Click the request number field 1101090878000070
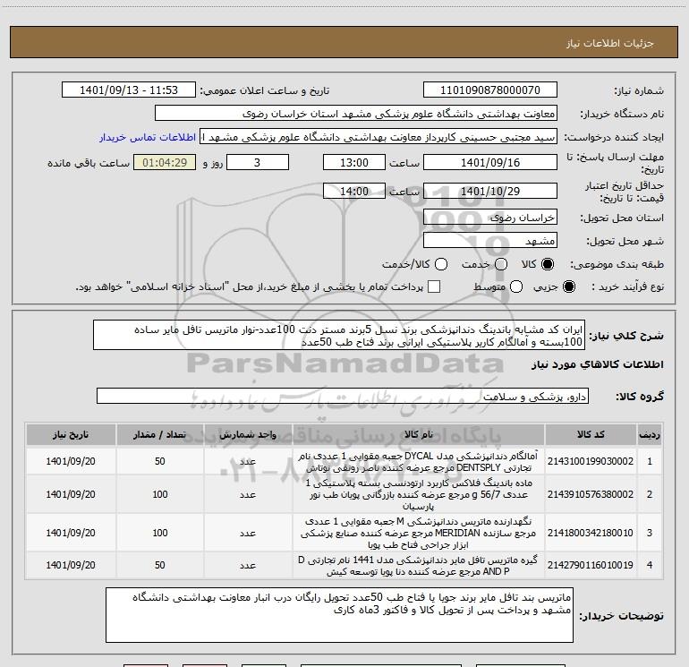 pyautogui.click(x=490, y=90)
